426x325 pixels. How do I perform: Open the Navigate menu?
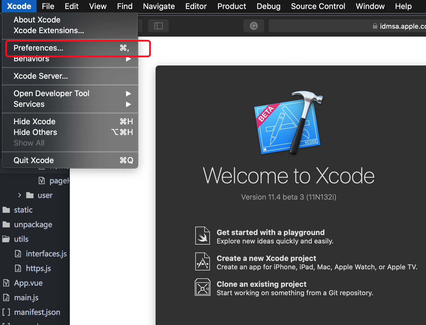(x=159, y=6)
